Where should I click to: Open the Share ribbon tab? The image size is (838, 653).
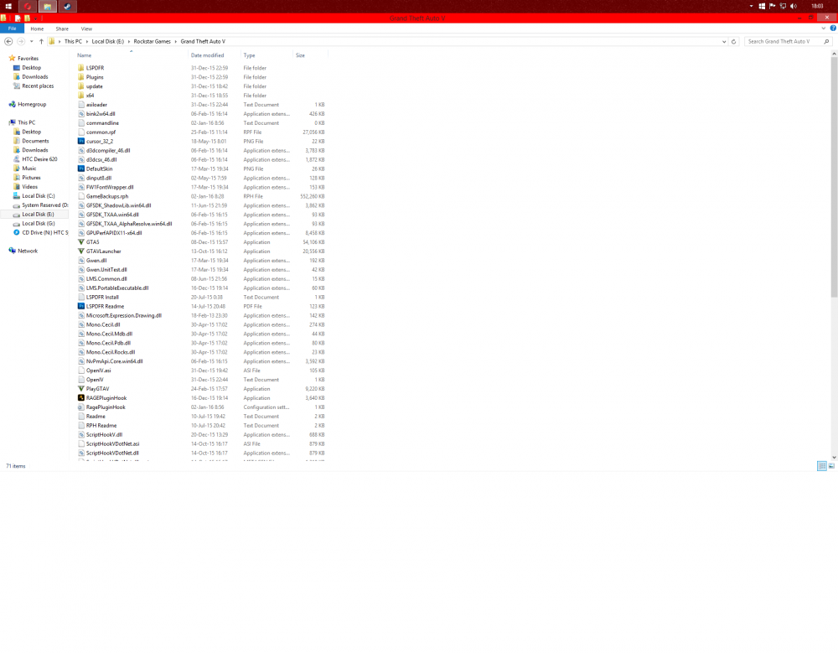tap(62, 29)
